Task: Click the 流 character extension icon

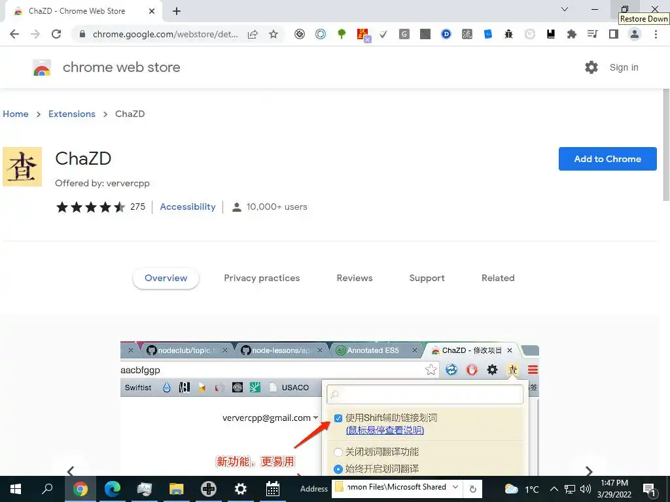Action: (x=467, y=34)
